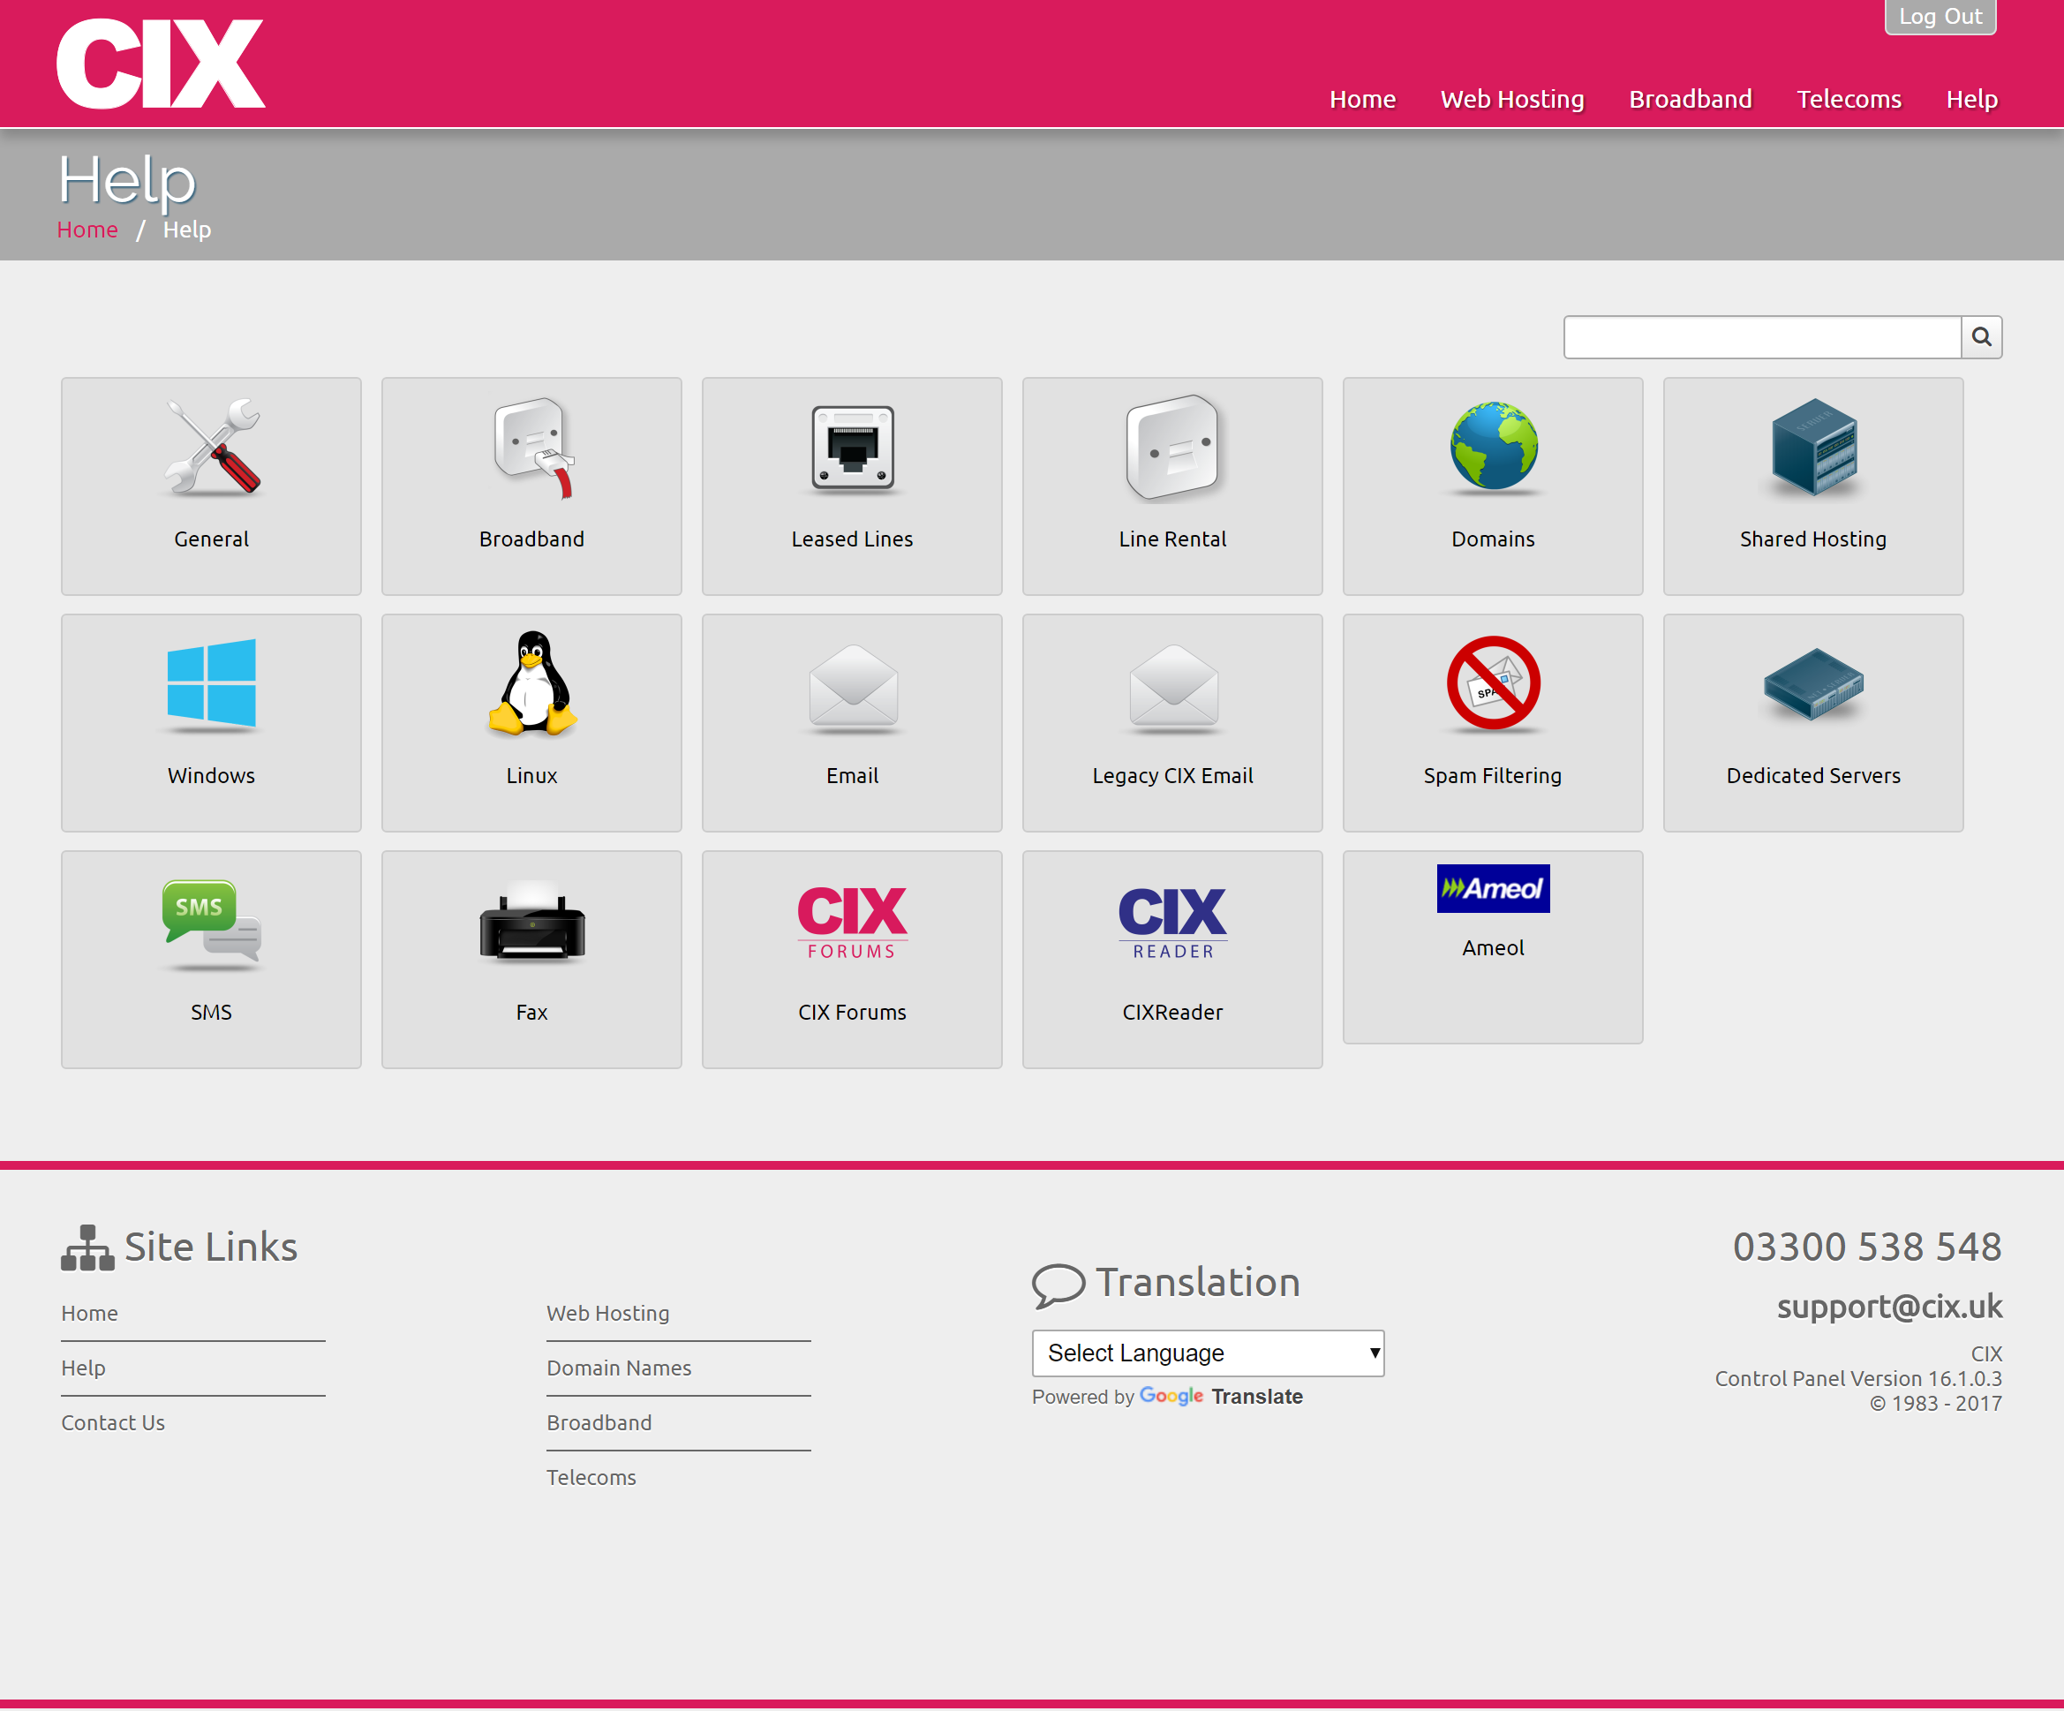
Task: Open Telecoms in top navigation
Action: point(1849,99)
